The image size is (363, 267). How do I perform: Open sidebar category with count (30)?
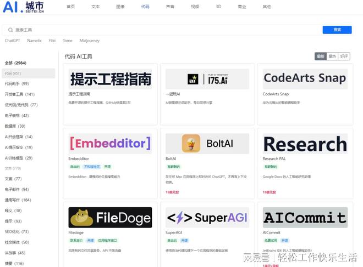click(x=15, y=126)
